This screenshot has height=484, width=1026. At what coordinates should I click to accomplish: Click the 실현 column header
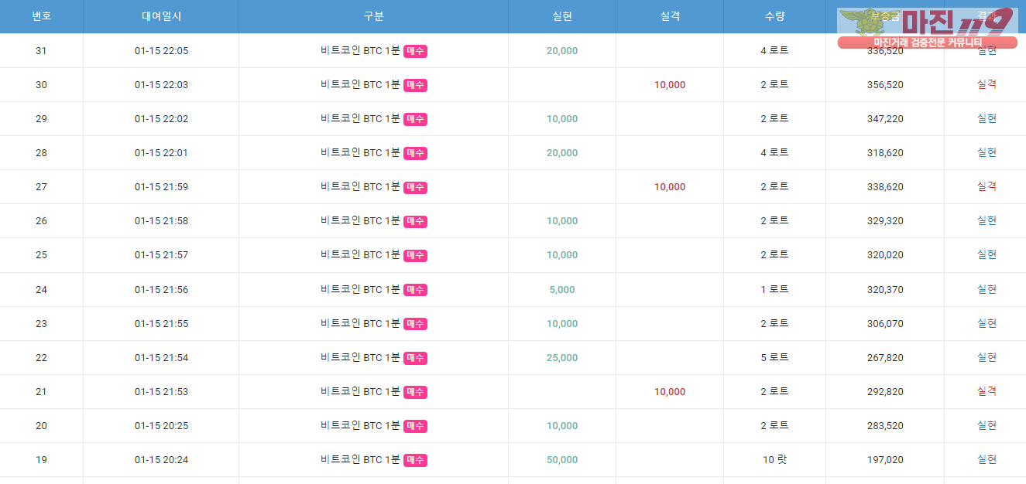pos(562,16)
